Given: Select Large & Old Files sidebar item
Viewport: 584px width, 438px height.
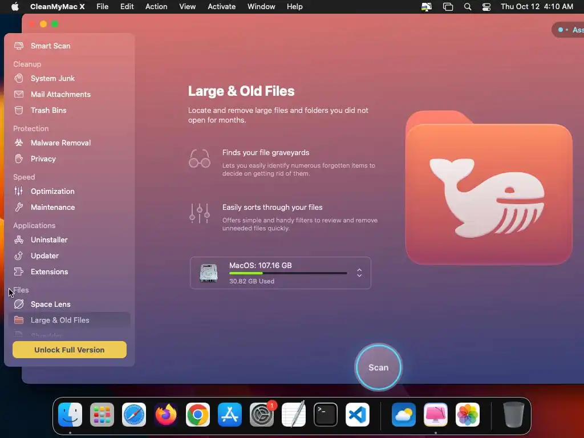Looking at the screenshot, I should [x=69, y=320].
